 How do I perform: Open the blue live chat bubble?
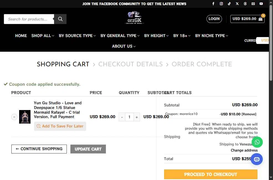257,159
